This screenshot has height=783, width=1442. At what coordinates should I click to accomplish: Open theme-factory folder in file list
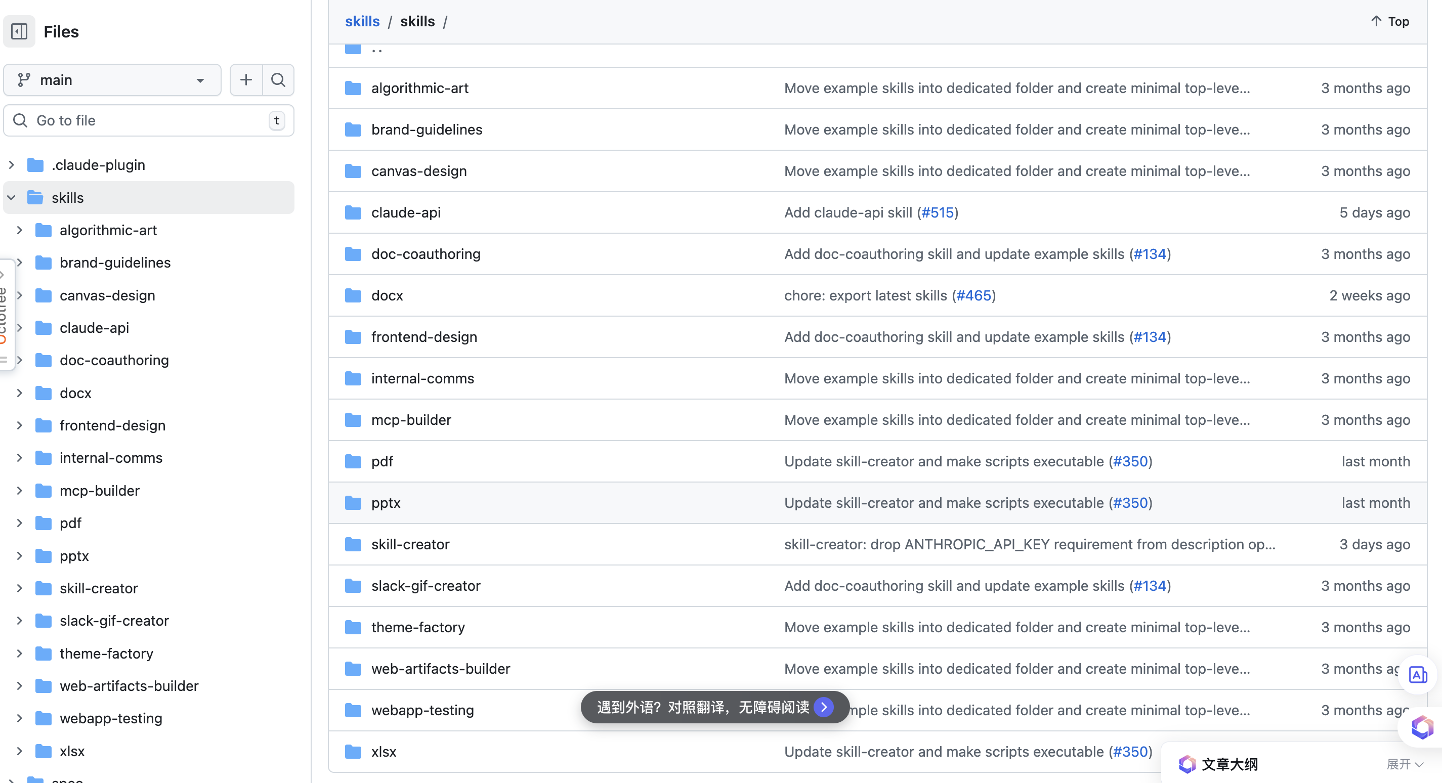click(417, 627)
